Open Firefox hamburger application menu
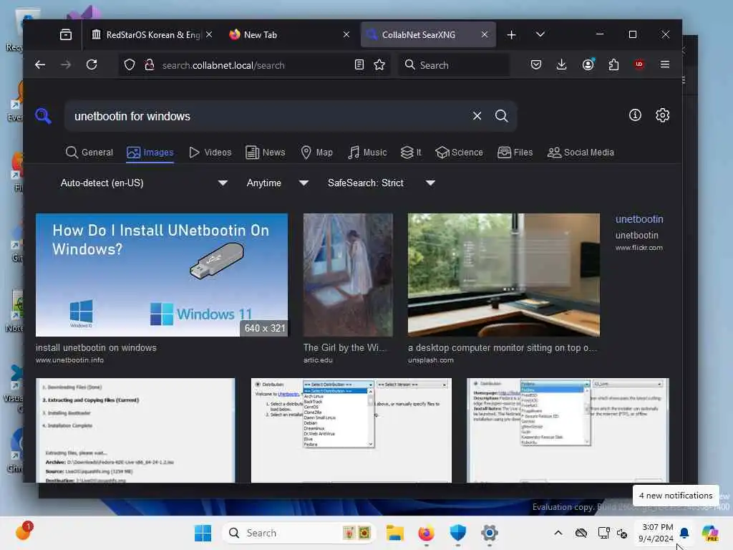 (x=665, y=64)
